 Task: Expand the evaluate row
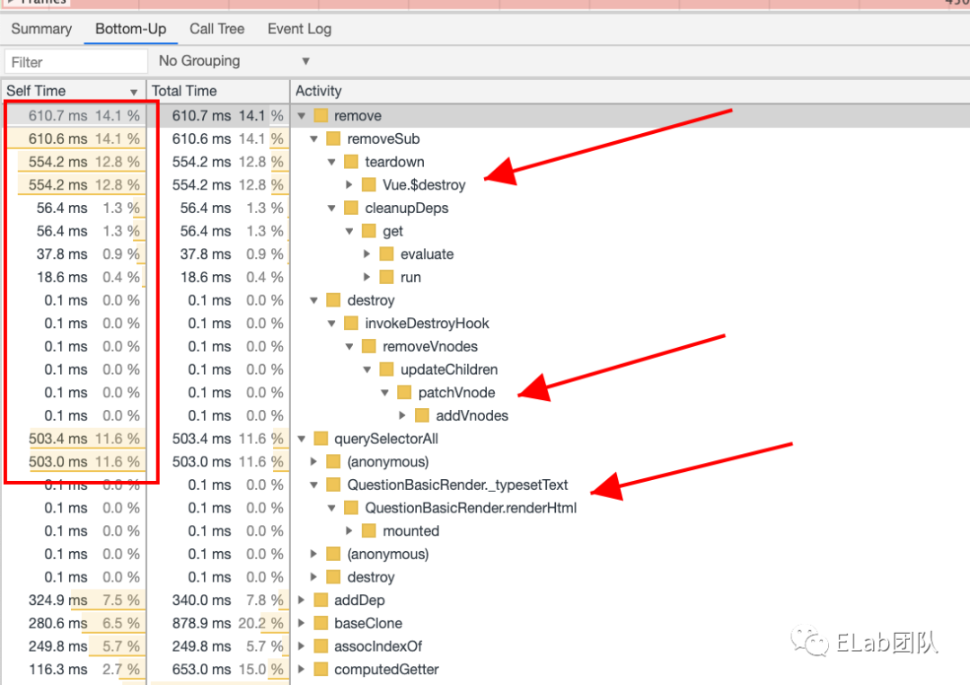click(367, 254)
